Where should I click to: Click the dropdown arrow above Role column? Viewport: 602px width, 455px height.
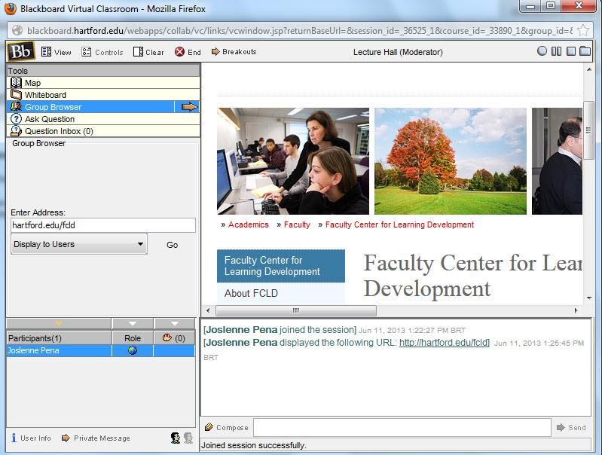(x=133, y=323)
